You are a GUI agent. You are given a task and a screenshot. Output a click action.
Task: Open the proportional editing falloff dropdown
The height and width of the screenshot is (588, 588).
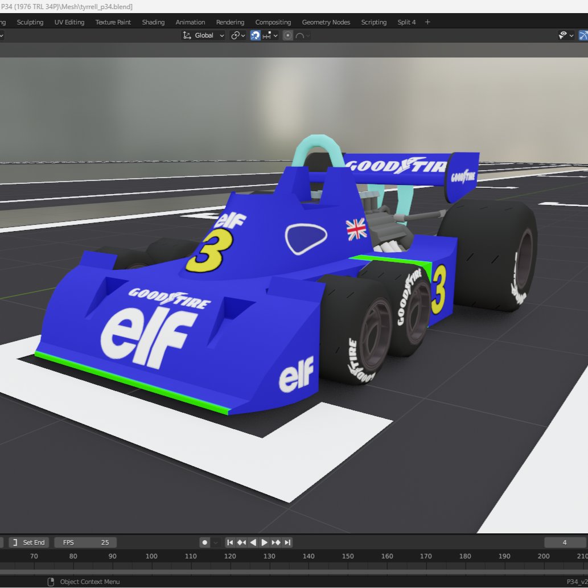pos(303,35)
